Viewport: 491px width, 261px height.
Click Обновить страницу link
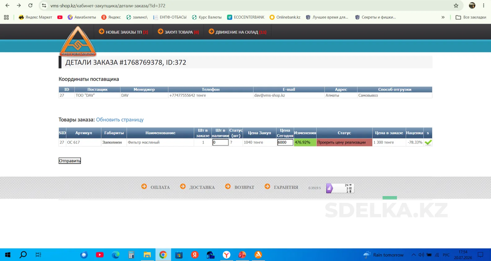tap(120, 120)
